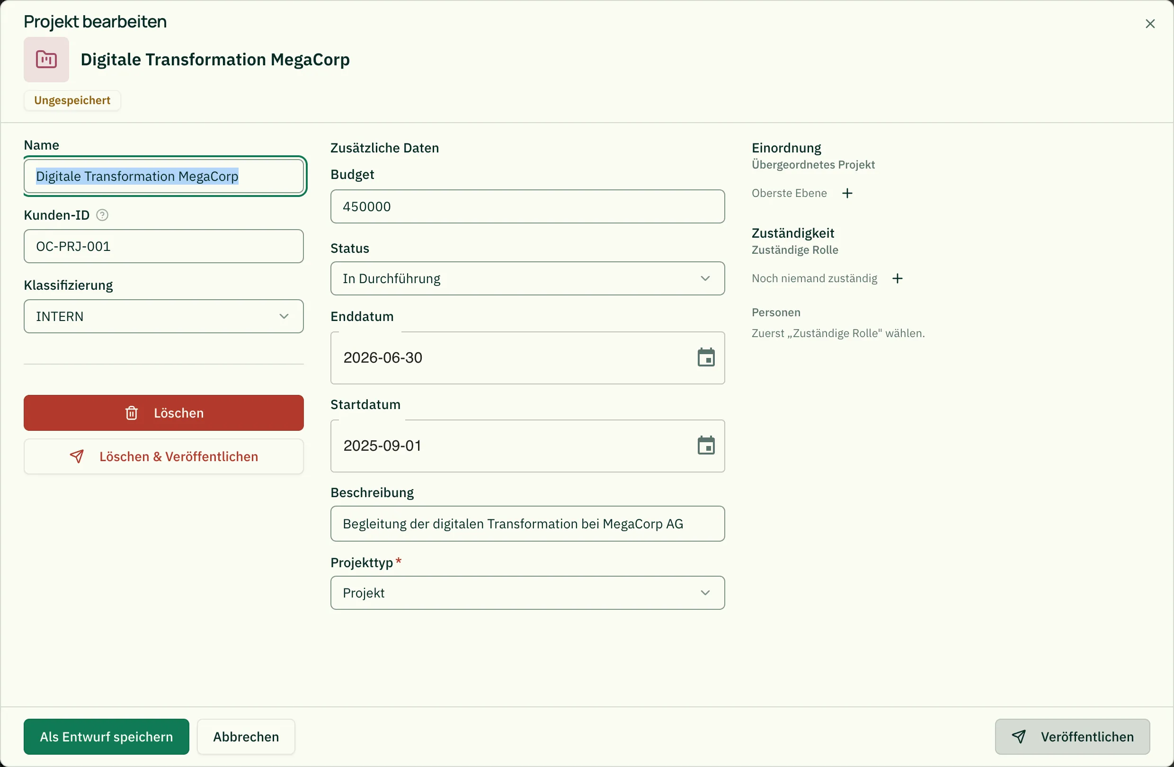Open the Enddatum calendar picker
The width and height of the screenshot is (1174, 767).
click(706, 357)
